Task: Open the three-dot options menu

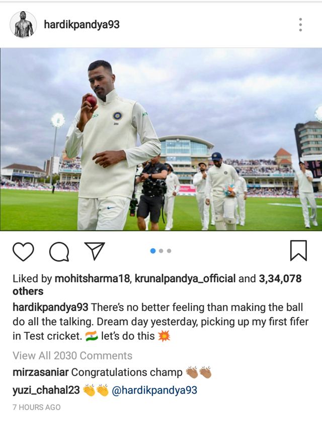Action: coord(300,25)
